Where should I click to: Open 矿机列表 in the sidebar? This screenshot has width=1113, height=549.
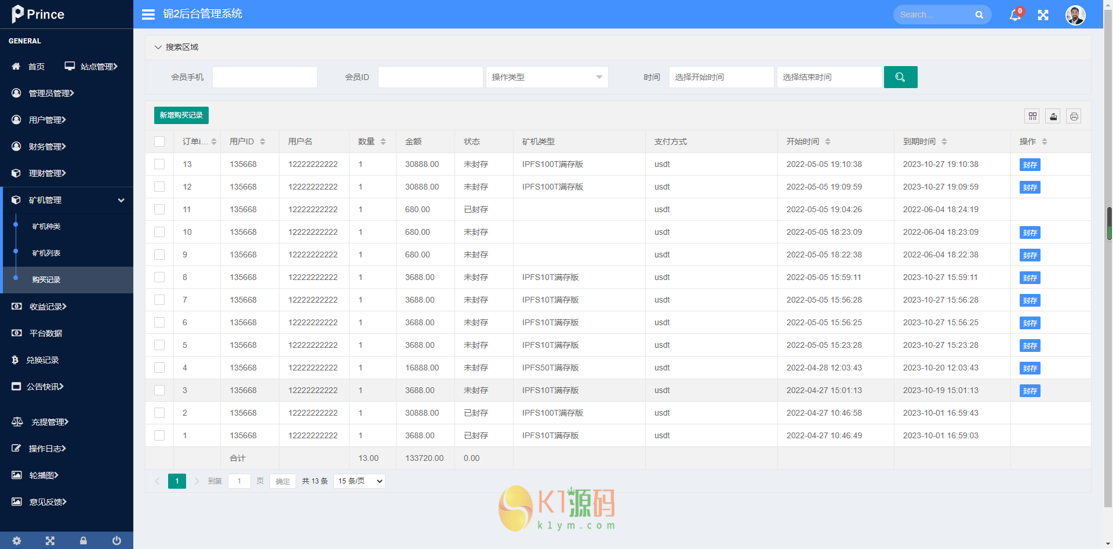46,253
